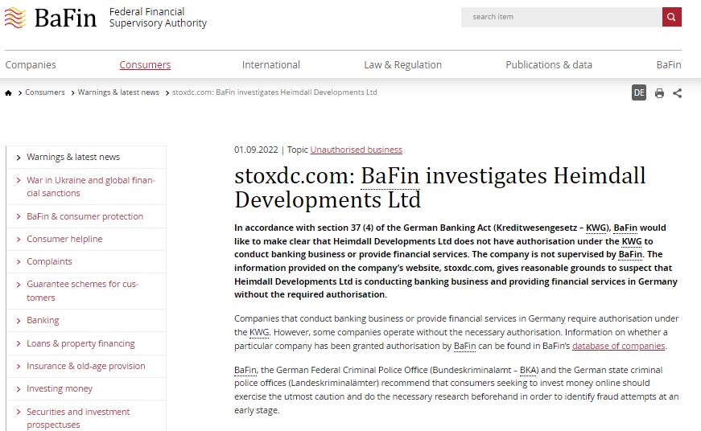The width and height of the screenshot is (701, 431).
Task: Click chevron beside Consumer helpline
Action: (x=19, y=240)
